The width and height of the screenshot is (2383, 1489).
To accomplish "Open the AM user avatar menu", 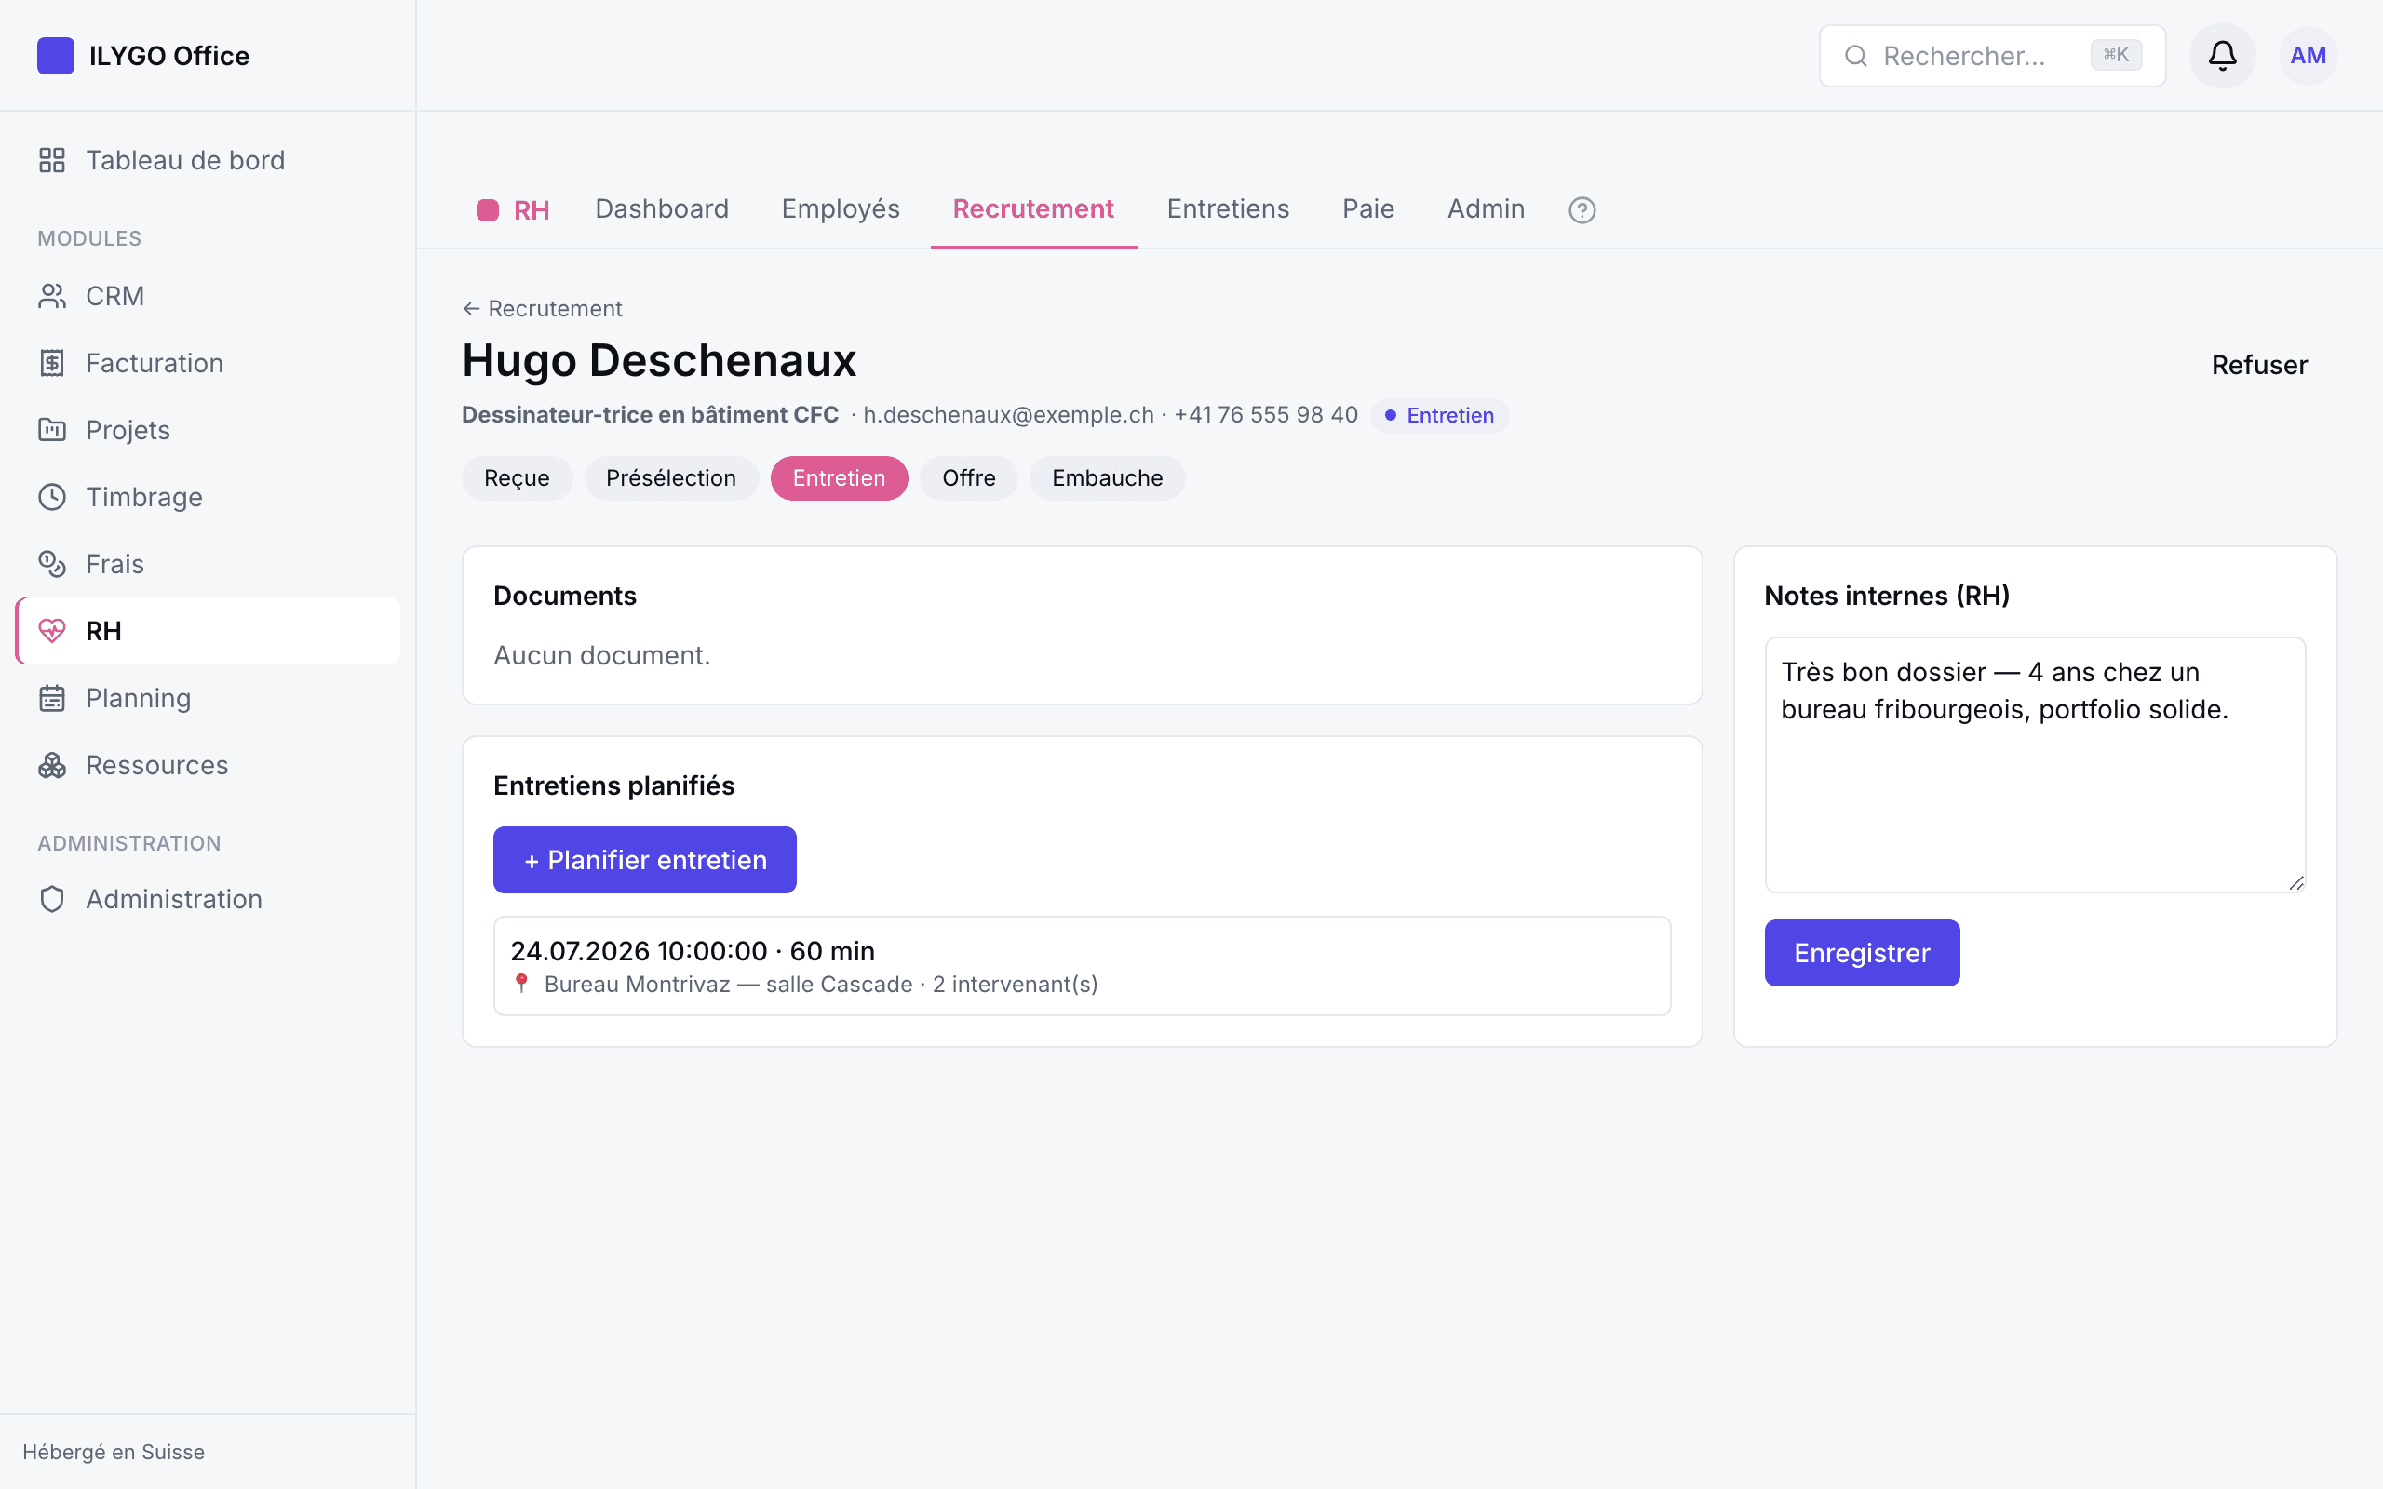I will tap(2309, 55).
